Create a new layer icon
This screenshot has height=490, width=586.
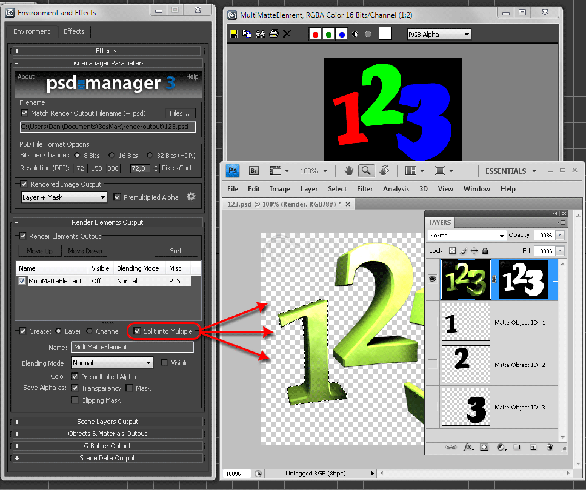point(533,447)
